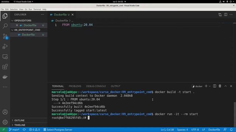Kill terminal with trash icon
The image size is (236, 132).
click(220, 86)
